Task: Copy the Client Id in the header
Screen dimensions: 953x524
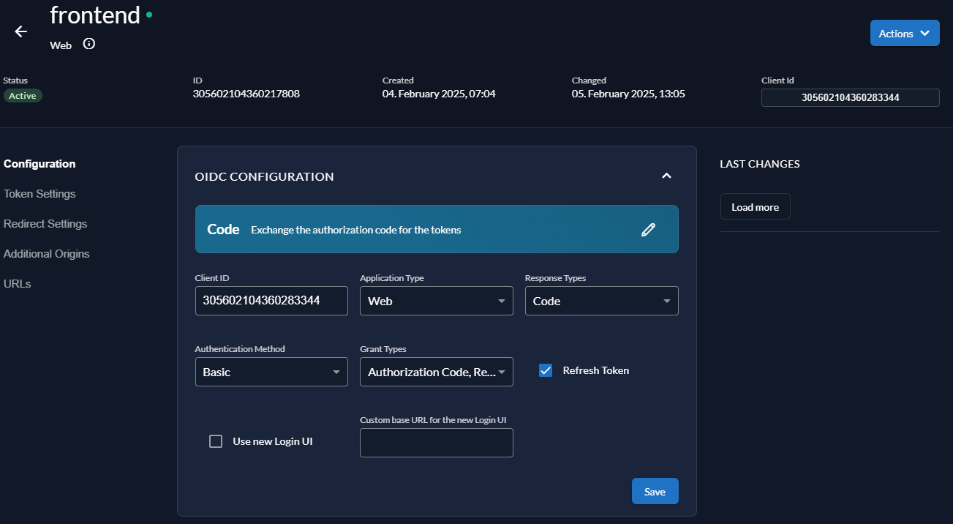Action: pos(851,97)
